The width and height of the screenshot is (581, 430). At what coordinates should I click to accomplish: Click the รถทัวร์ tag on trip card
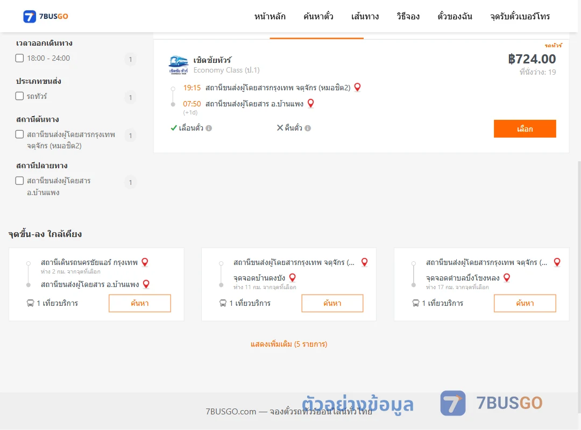553,45
